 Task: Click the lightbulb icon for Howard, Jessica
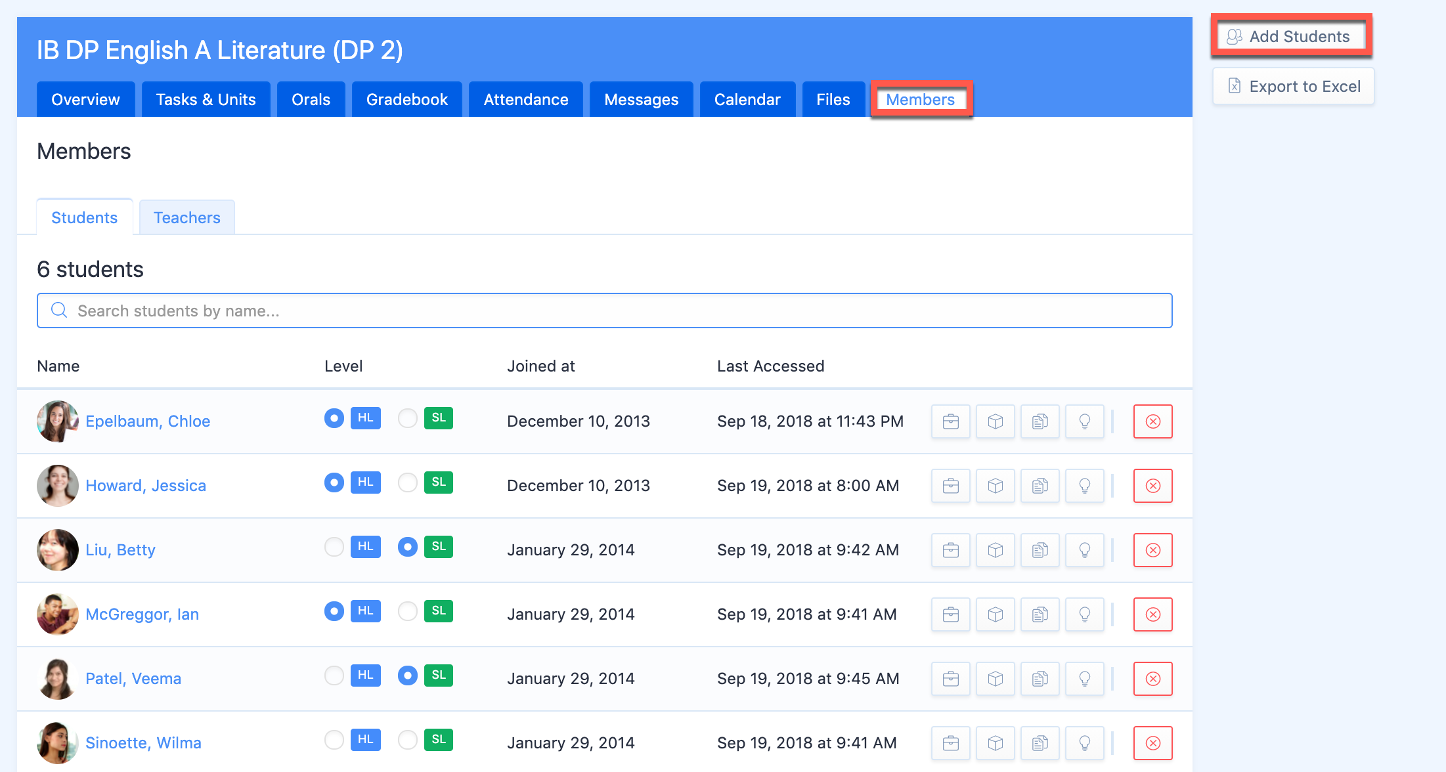(x=1084, y=486)
